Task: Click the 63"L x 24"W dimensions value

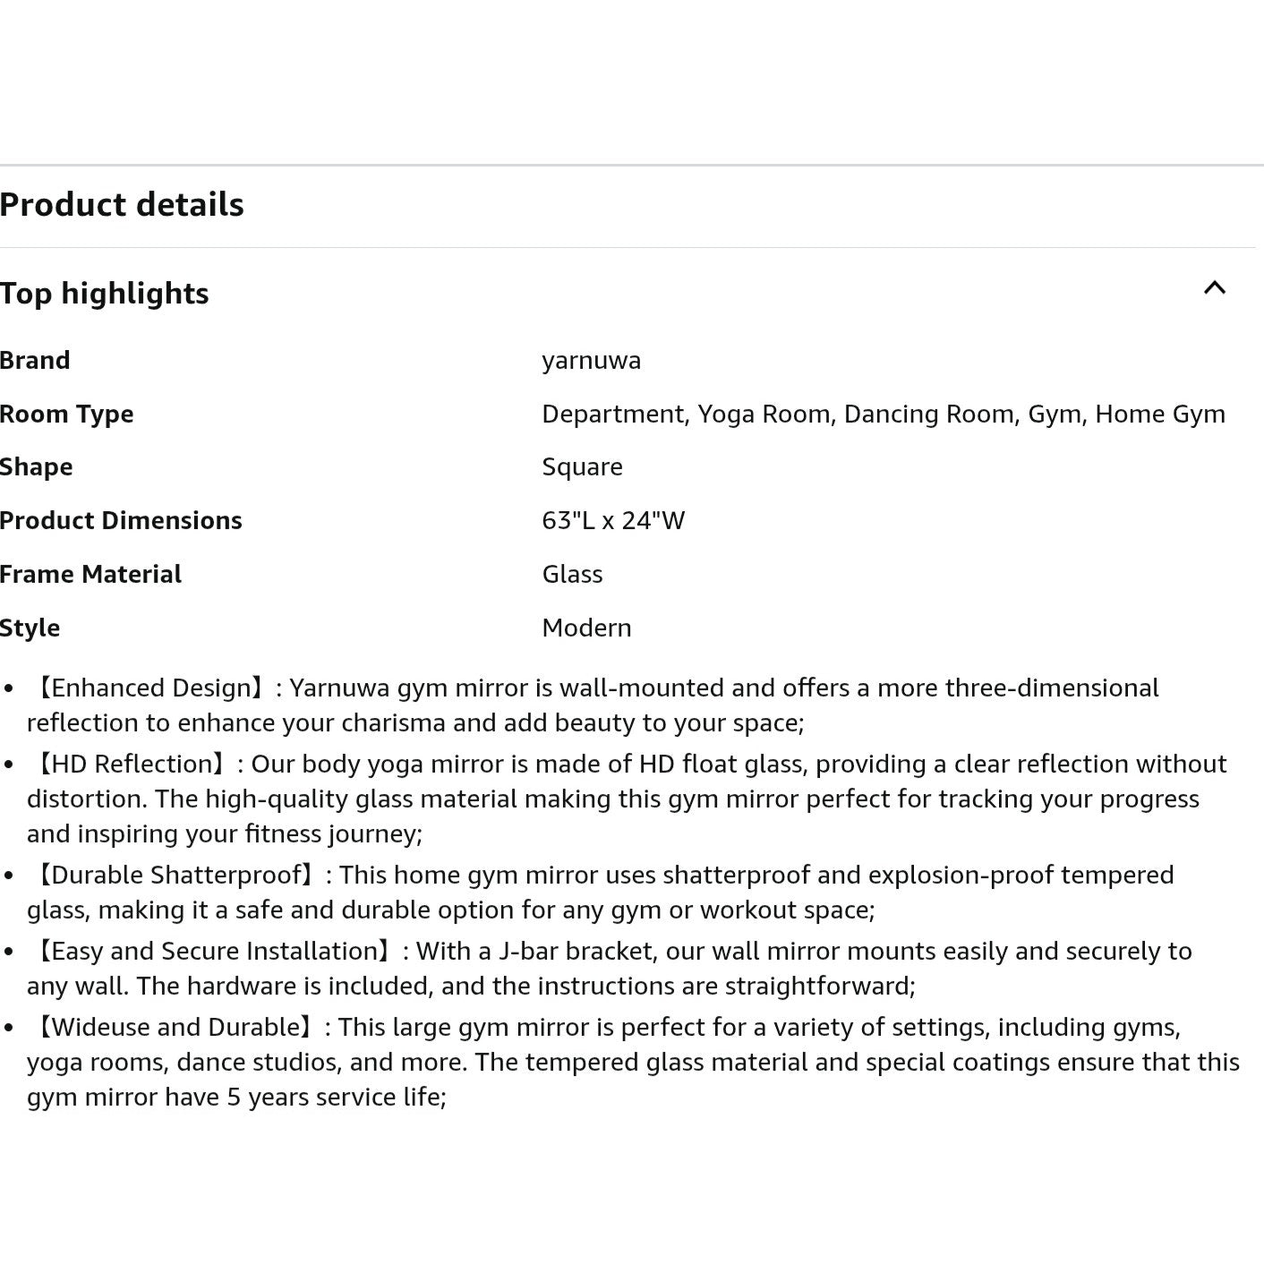Action: pyautogui.click(x=613, y=521)
